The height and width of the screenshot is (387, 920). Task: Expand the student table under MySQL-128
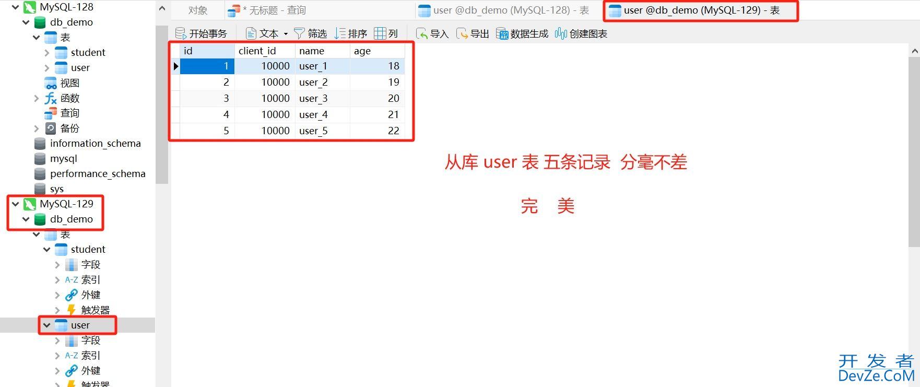(x=47, y=53)
